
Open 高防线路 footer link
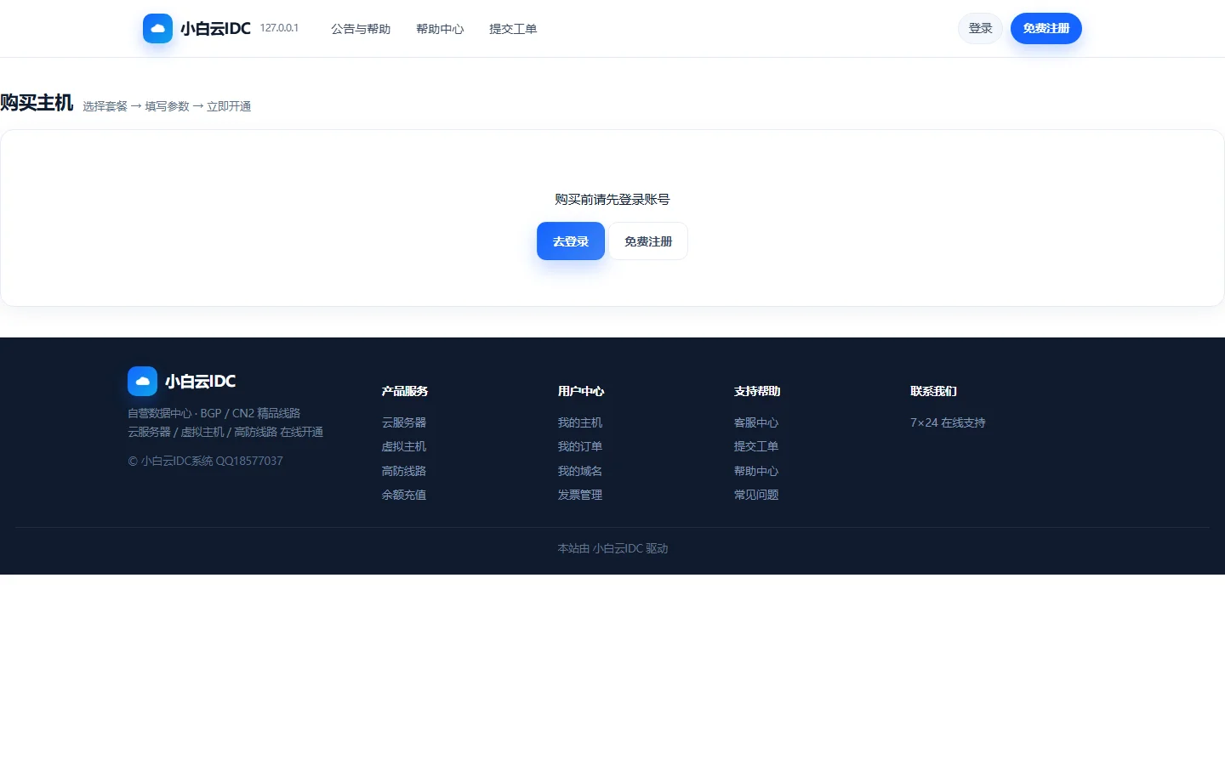click(x=404, y=471)
